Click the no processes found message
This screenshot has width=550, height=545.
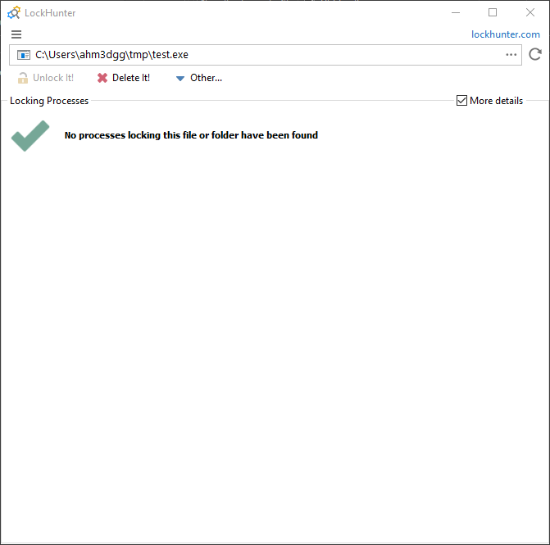coord(191,135)
